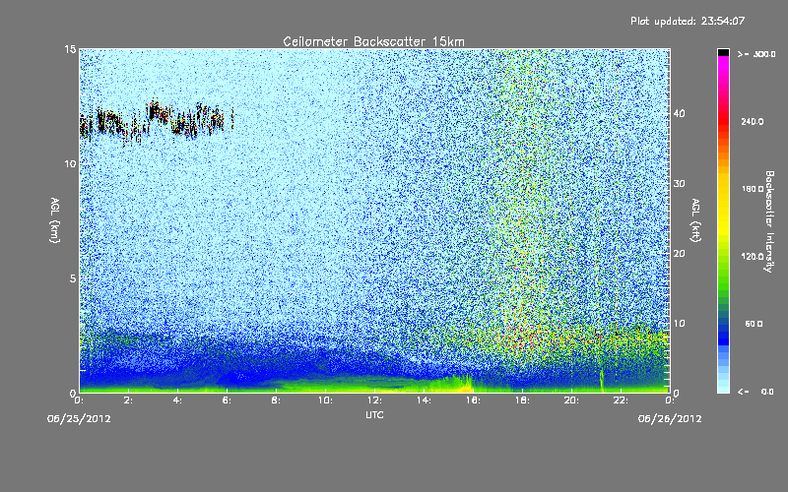Screen dimensions: 788x492
Task: Click the 15 km tick label on left axis
Action: click(x=70, y=49)
